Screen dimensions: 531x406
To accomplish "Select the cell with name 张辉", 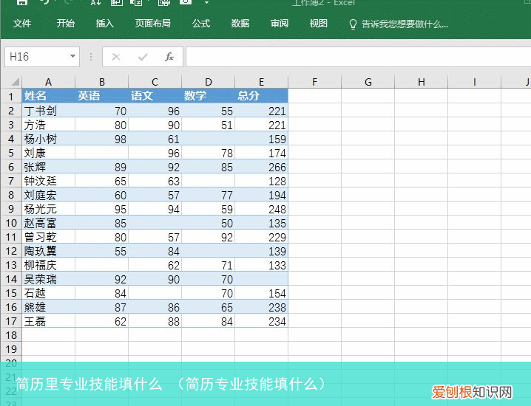I will pos(48,167).
